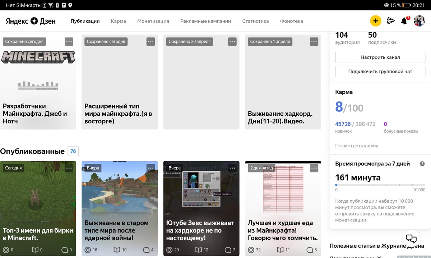Open three-dots menu on Расширенный тип мира draft
The width and height of the screenshot is (431, 258).
150,42
